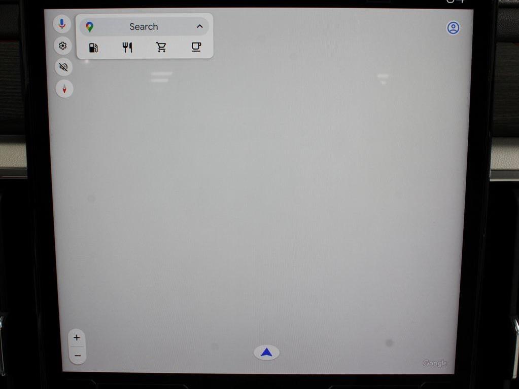The width and height of the screenshot is (519, 389).
Task: Find coffee shops with cup icon
Action: point(196,47)
